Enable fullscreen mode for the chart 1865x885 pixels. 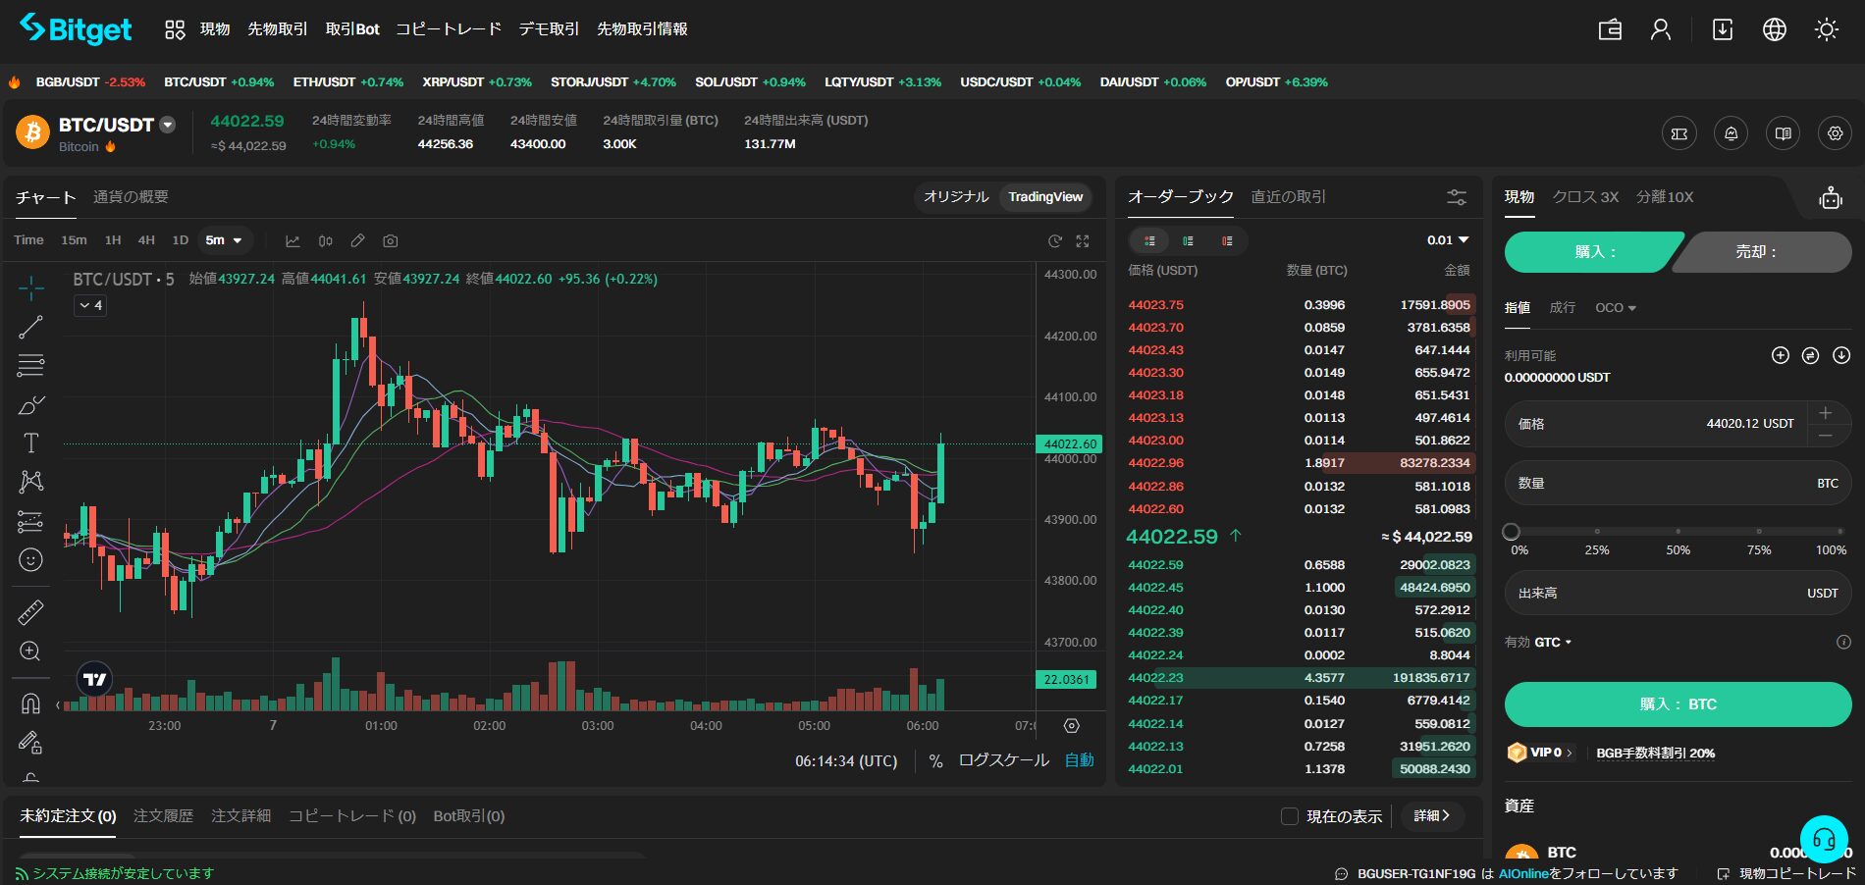(1082, 240)
